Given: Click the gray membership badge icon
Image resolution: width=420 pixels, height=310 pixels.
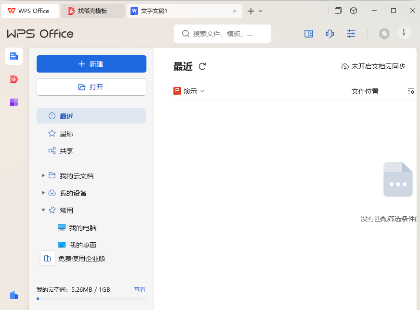Looking at the screenshot, I should click(384, 34).
